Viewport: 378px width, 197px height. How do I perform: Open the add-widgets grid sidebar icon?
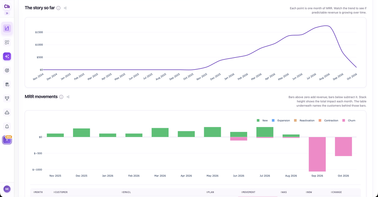(7, 42)
